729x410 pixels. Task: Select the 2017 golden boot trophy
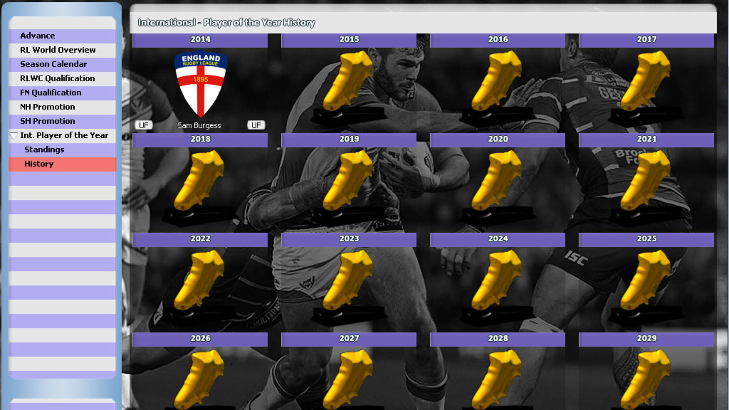[647, 88]
